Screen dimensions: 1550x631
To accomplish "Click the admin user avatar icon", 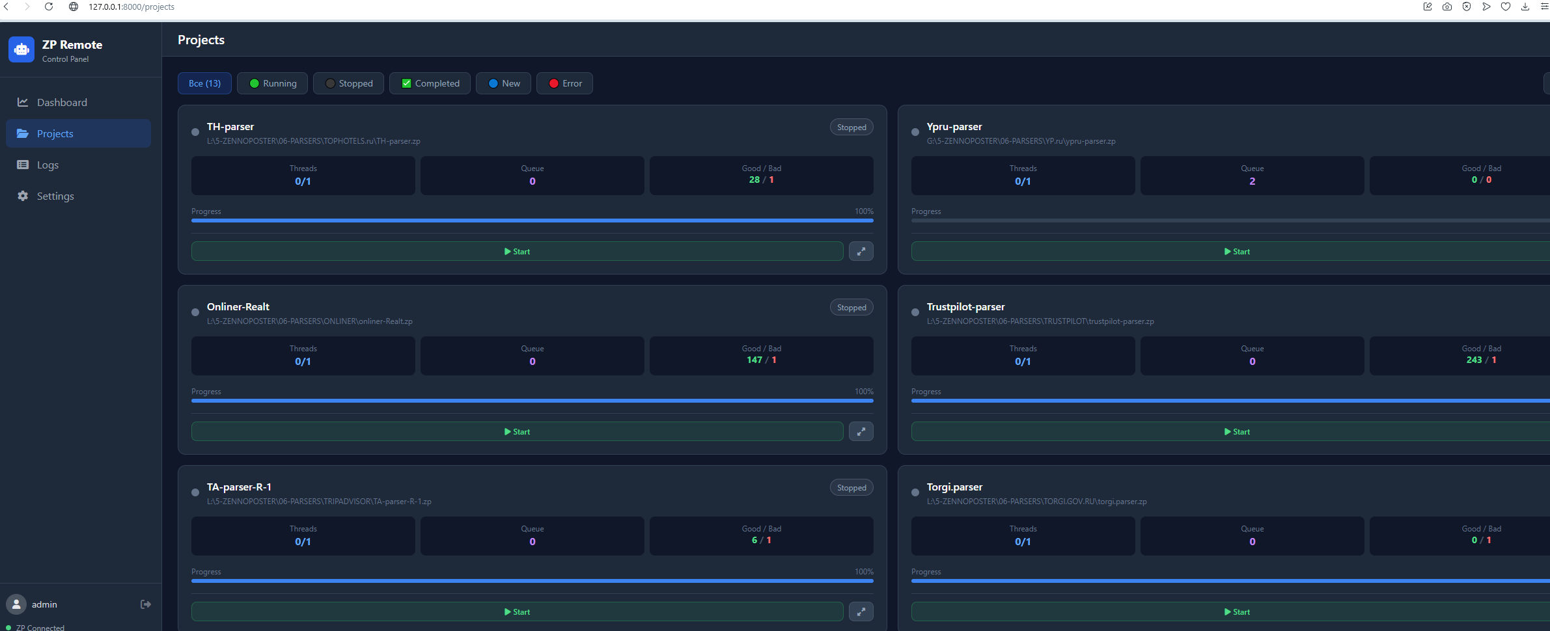I will [x=16, y=604].
